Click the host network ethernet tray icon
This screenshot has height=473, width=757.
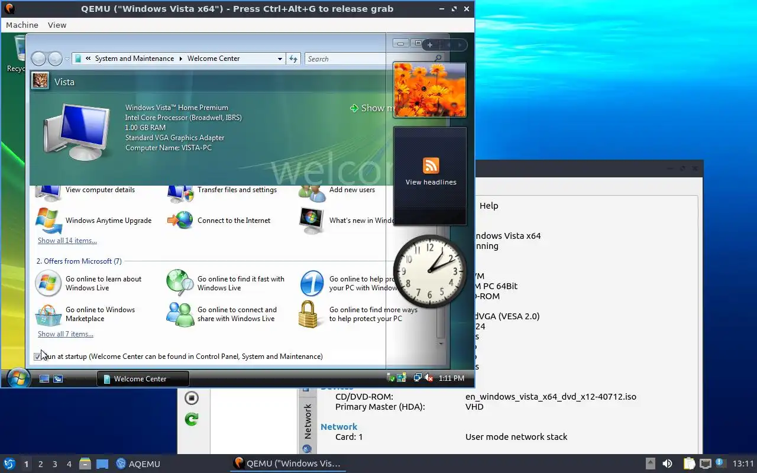(705, 464)
